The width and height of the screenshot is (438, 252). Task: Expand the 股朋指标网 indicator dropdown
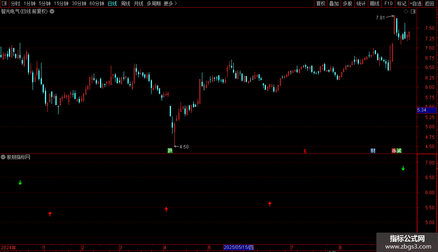[x=3, y=157]
